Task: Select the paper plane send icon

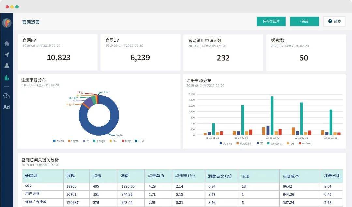Action: coord(7,55)
